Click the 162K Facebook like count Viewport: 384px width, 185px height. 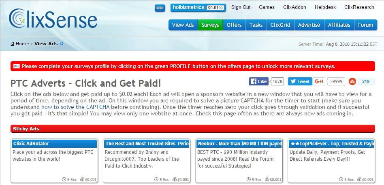(277, 81)
